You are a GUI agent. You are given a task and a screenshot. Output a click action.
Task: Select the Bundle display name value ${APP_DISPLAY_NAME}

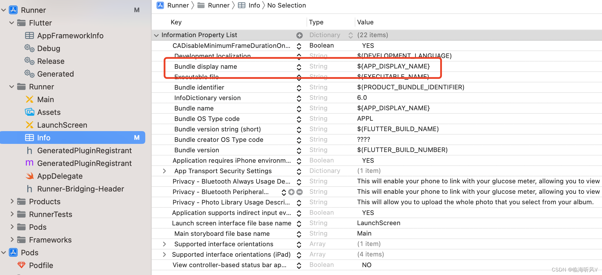point(393,66)
